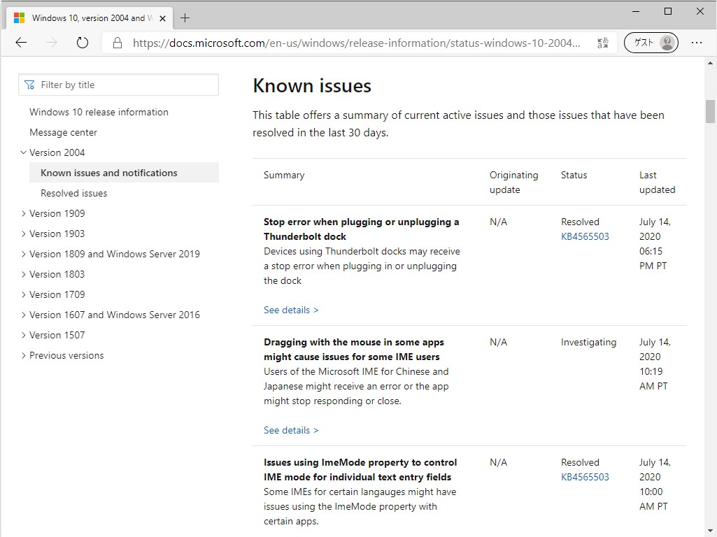
Task: Expand Version 1809 and Windows Server 2019
Action: [23, 254]
